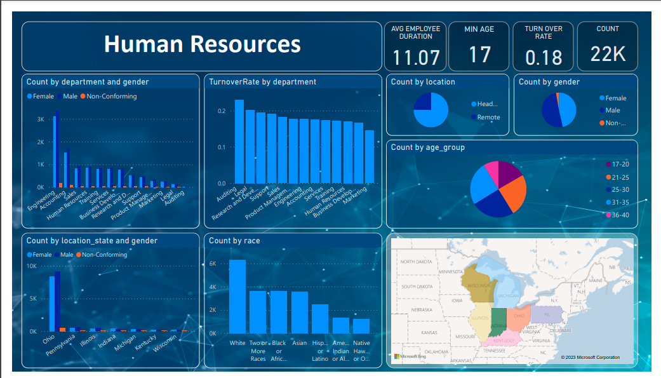Click the Human Resources title
This screenshot has height=378, width=661.
[203, 44]
